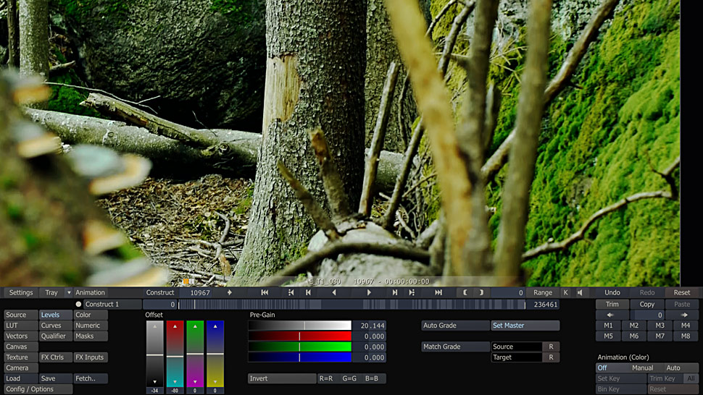Click the mark in-point bracket icon
The image size is (703, 395).
465,292
